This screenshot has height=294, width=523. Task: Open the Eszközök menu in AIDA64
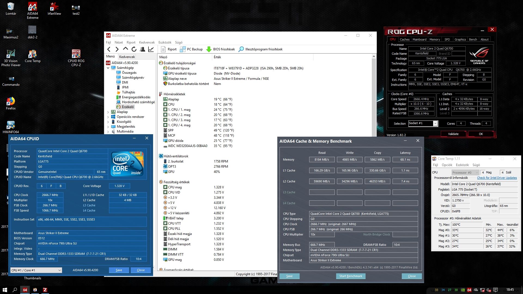click(165, 42)
